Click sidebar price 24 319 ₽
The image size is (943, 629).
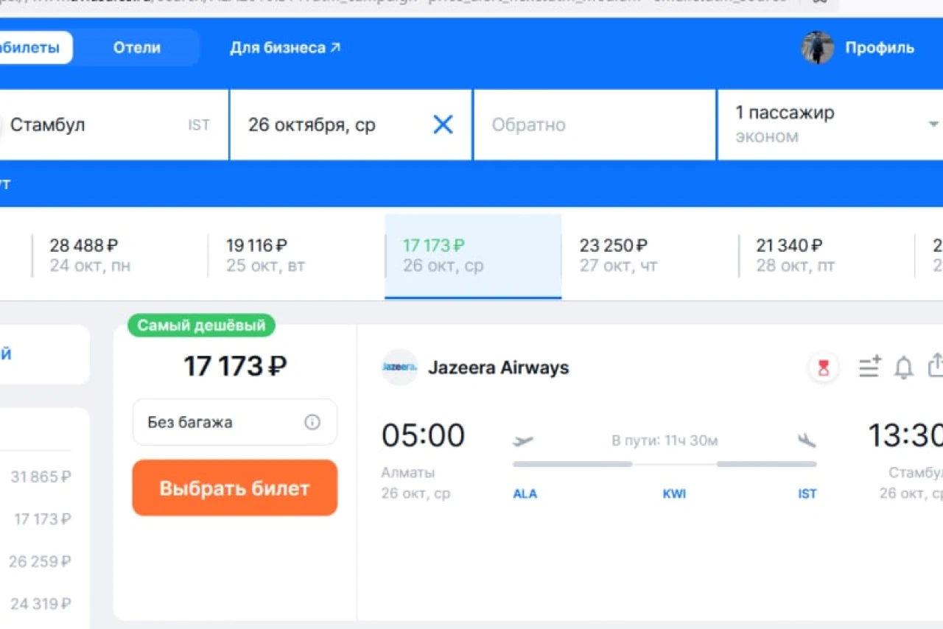(x=41, y=604)
